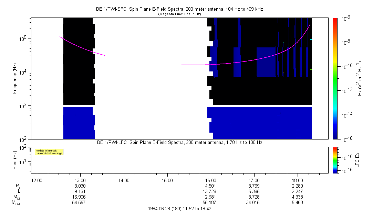Click the main SFC Ex color bar
Screen dimensions: 373x213
pos(335,78)
